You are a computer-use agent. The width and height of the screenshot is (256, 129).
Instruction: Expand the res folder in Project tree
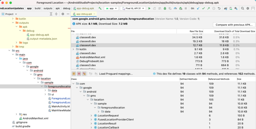(16, 114)
